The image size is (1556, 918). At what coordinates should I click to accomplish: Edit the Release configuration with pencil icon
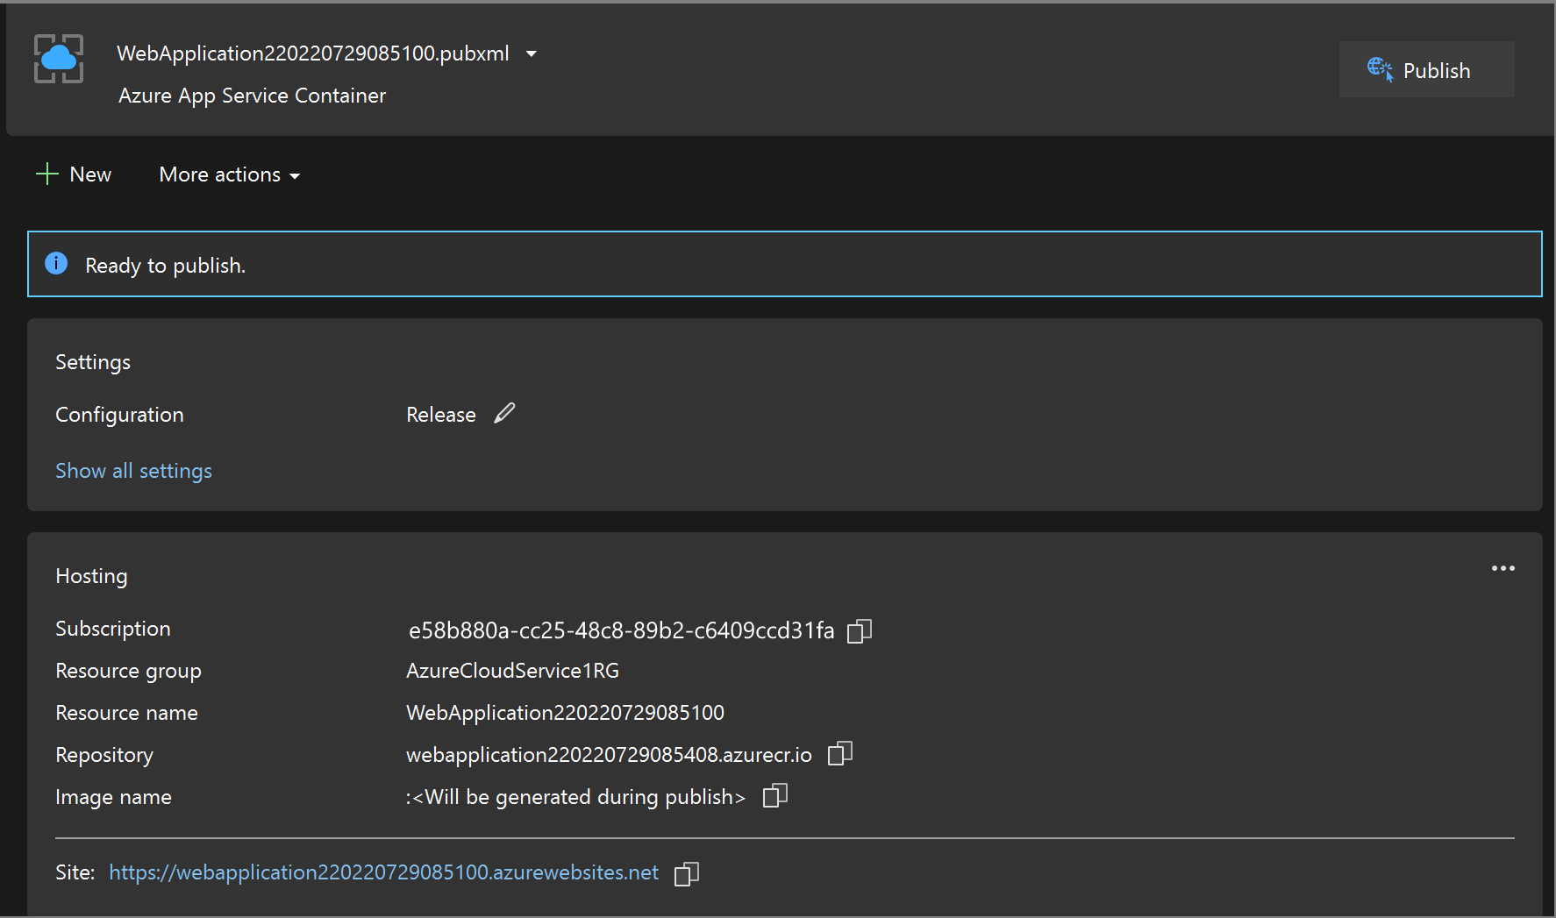pyautogui.click(x=504, y=413)
